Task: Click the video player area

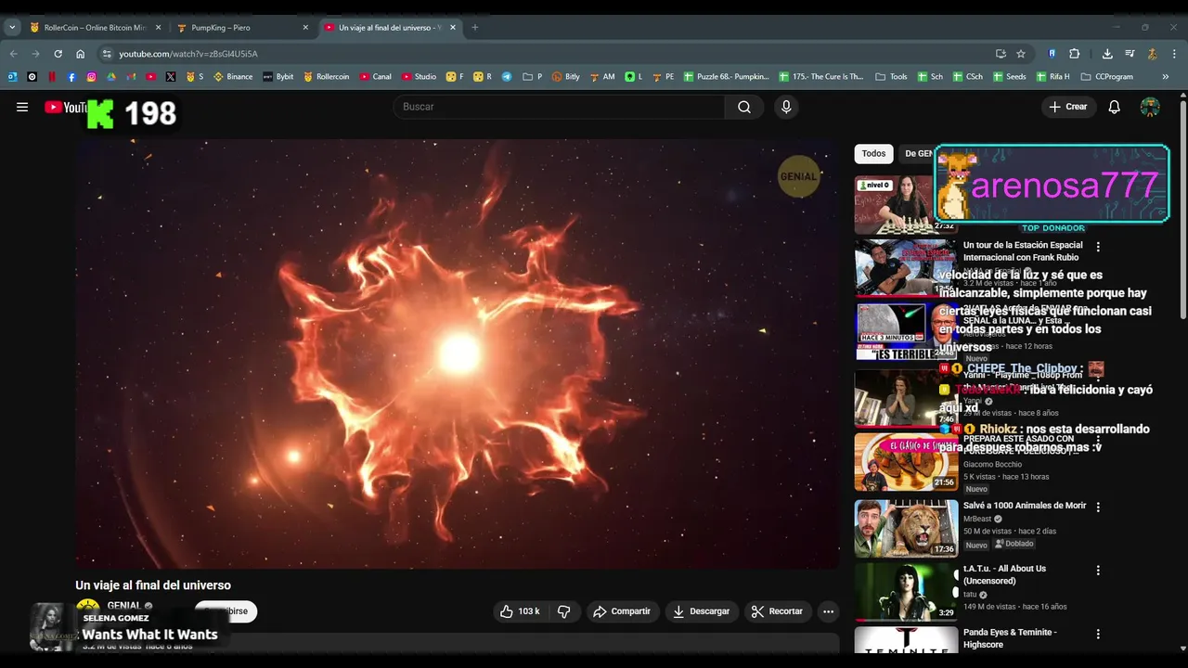Action: pyautogui.click(x=458, y=353)
